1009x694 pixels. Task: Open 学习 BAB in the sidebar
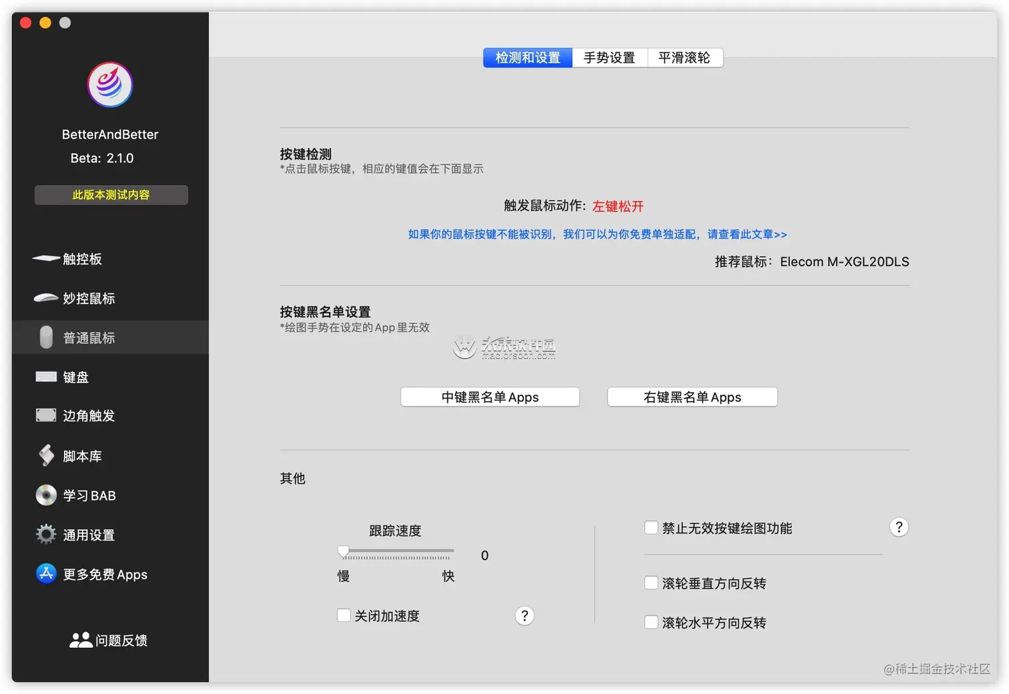[x=110, y=495]
